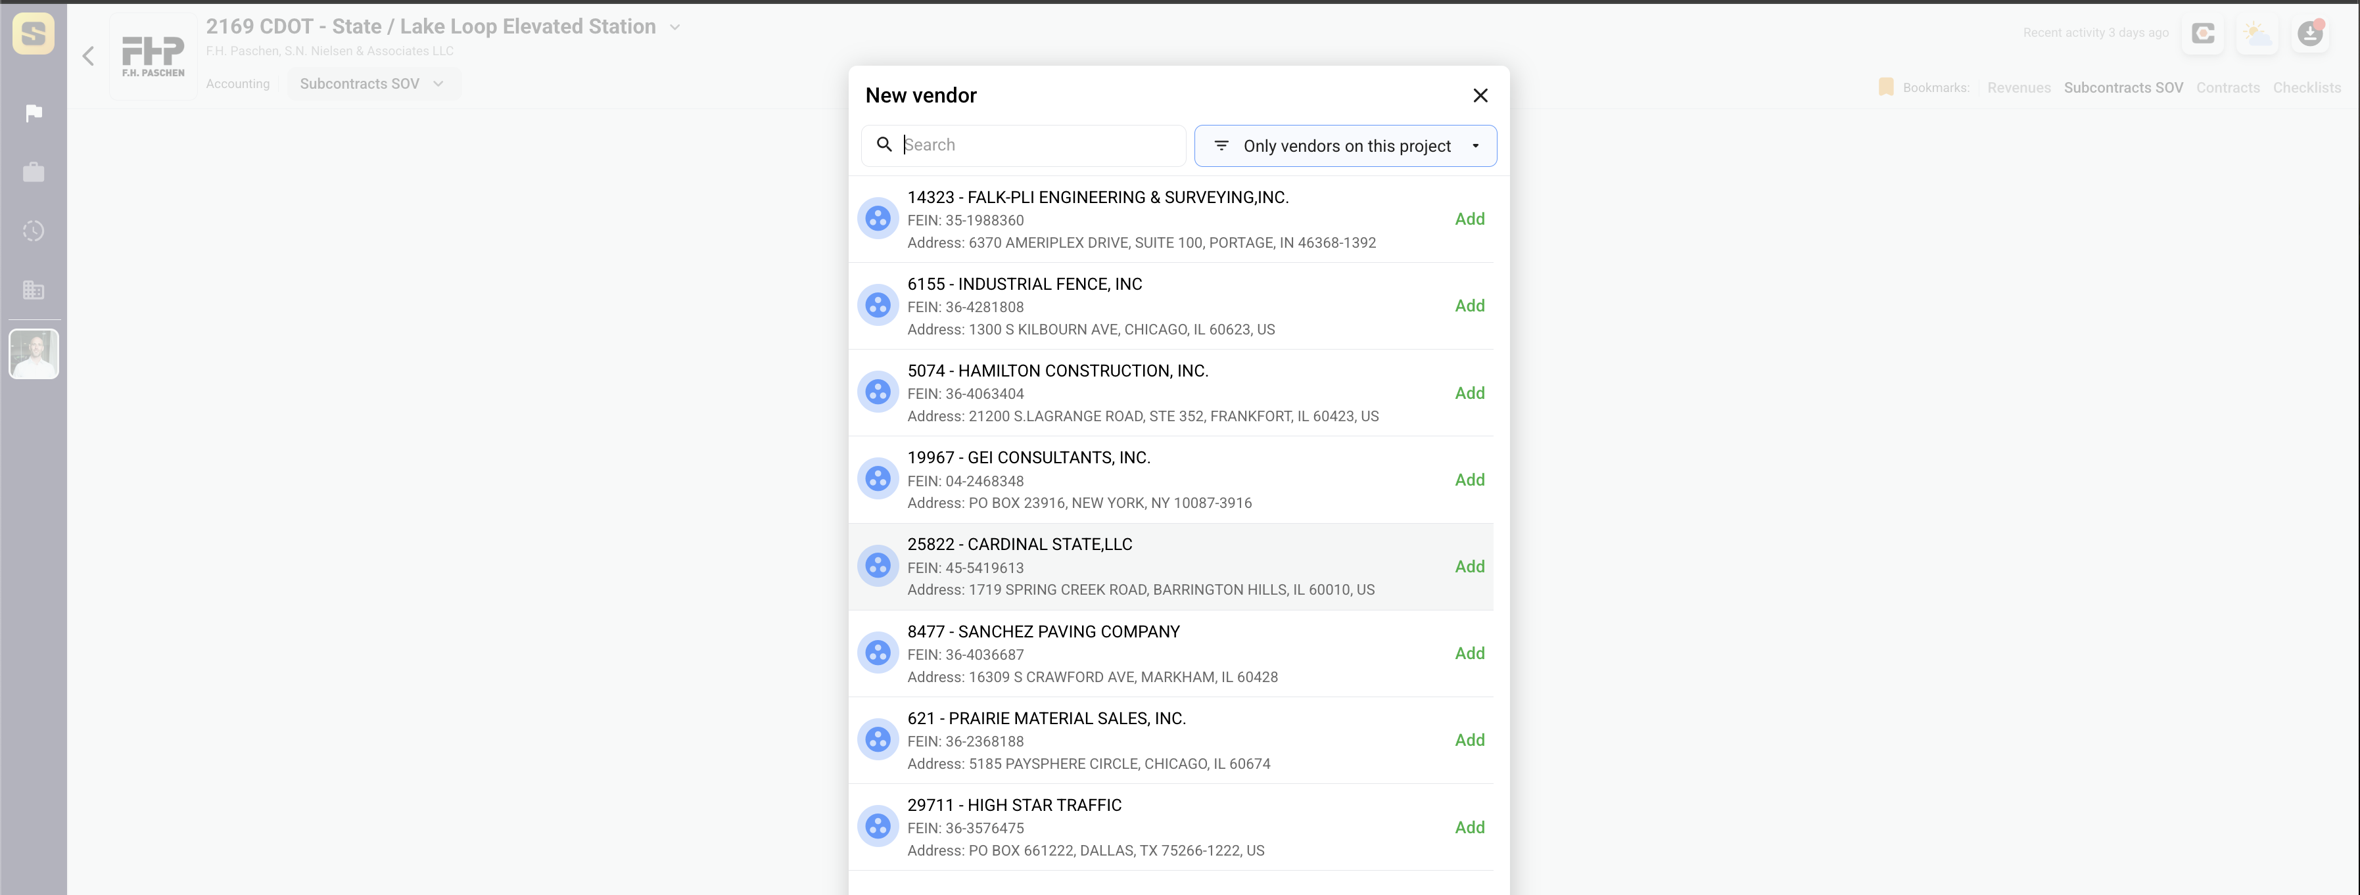Open the company building icon in sidebar
Image resolution: width=2360 pixels, height=895 pixels.
[x=34, y=290]
